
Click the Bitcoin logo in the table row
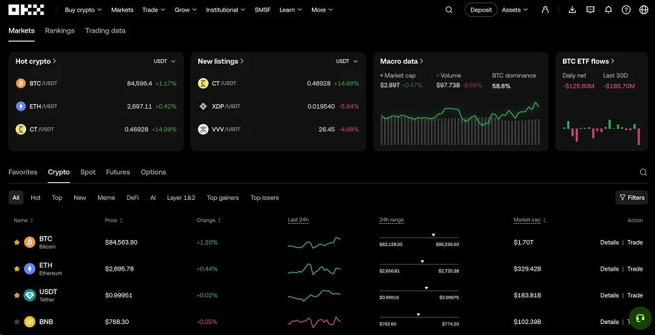pos(30,242)
